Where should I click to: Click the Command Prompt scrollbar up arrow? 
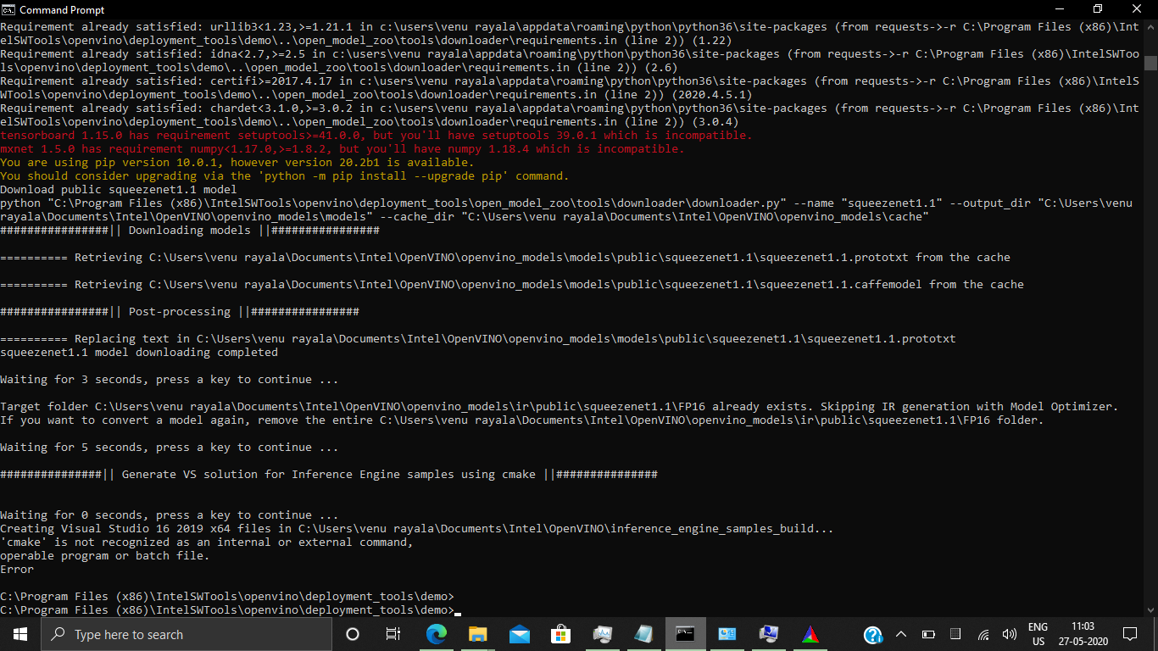tap(1150, 27)
